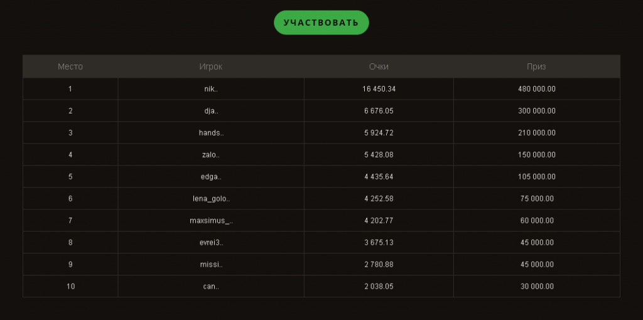643x320 pixels.
Task: Click the 16 450.34 points value
Action: pyautogui.click(x=379, y=89)
